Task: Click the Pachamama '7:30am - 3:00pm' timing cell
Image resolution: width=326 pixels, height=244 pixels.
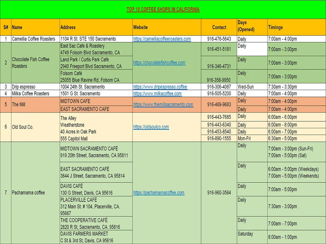Action: [297, 207]
